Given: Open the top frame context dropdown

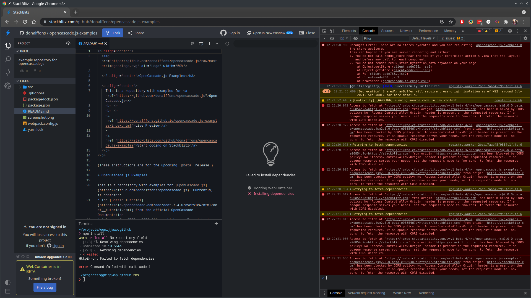Looking at the screenshot, I should (x=343, y=38).
